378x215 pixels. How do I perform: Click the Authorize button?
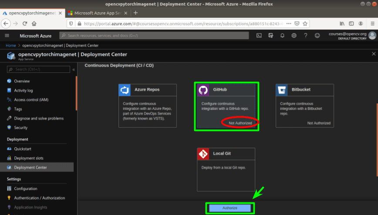(230, 208)
